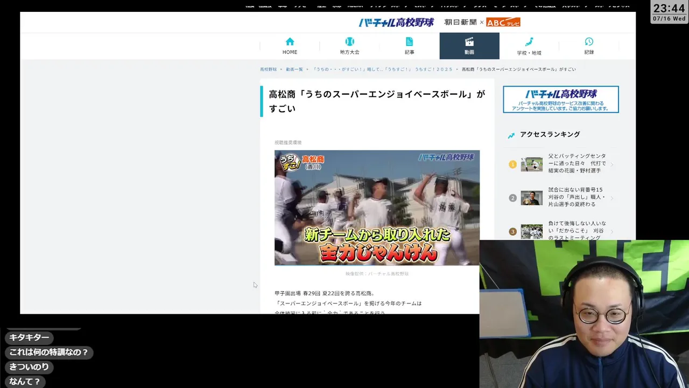
Task: Click the 23:44 clock overlay
Action: 669,8
